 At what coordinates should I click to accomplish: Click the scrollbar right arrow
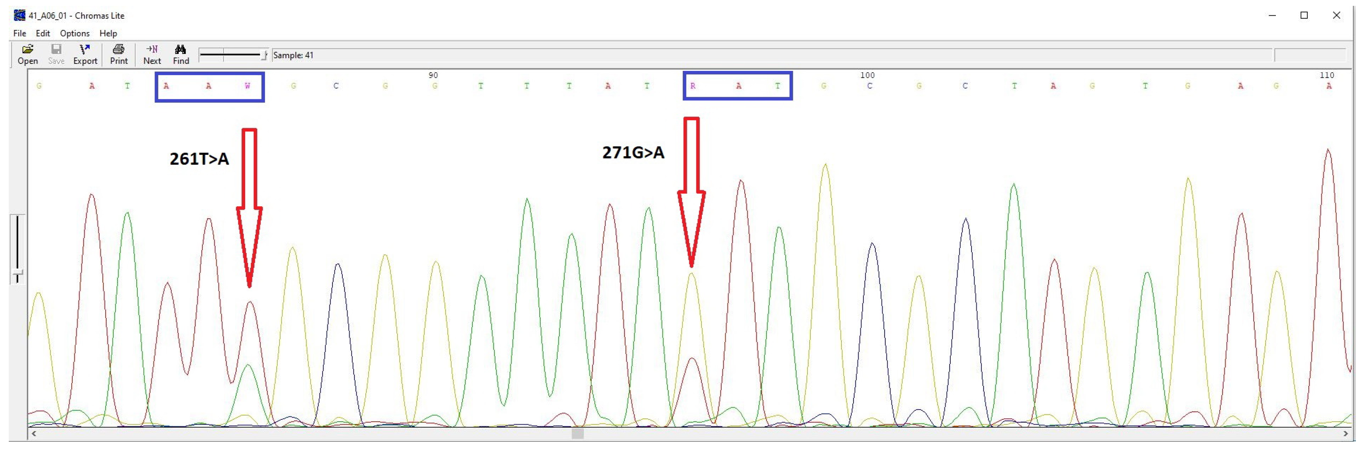pyautogui.click(x=1346, y=434)
